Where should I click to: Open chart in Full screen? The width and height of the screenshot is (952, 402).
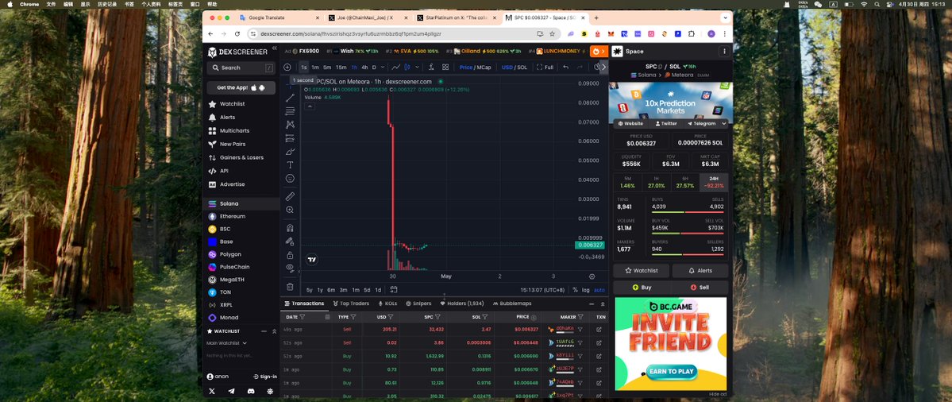point(545,68)
